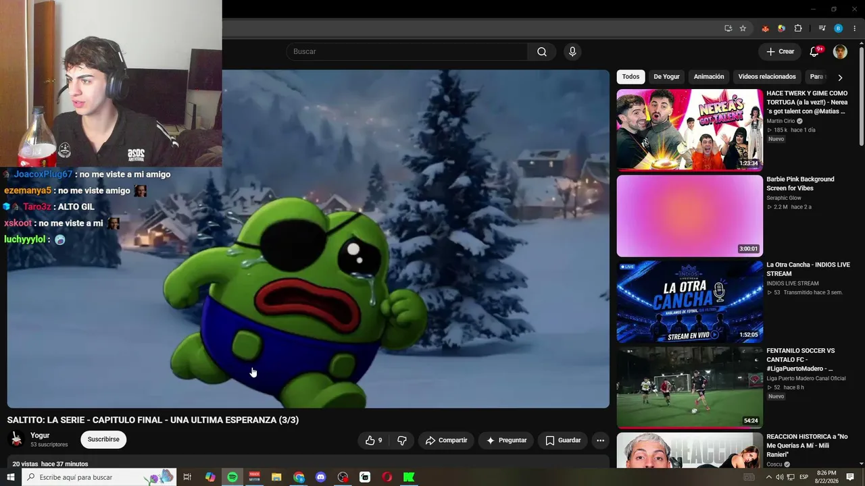Open the Fentanilo Soccer vs Cantalo thumbnail
Viewport: 865px width, 486px height.
click(690, 387)
